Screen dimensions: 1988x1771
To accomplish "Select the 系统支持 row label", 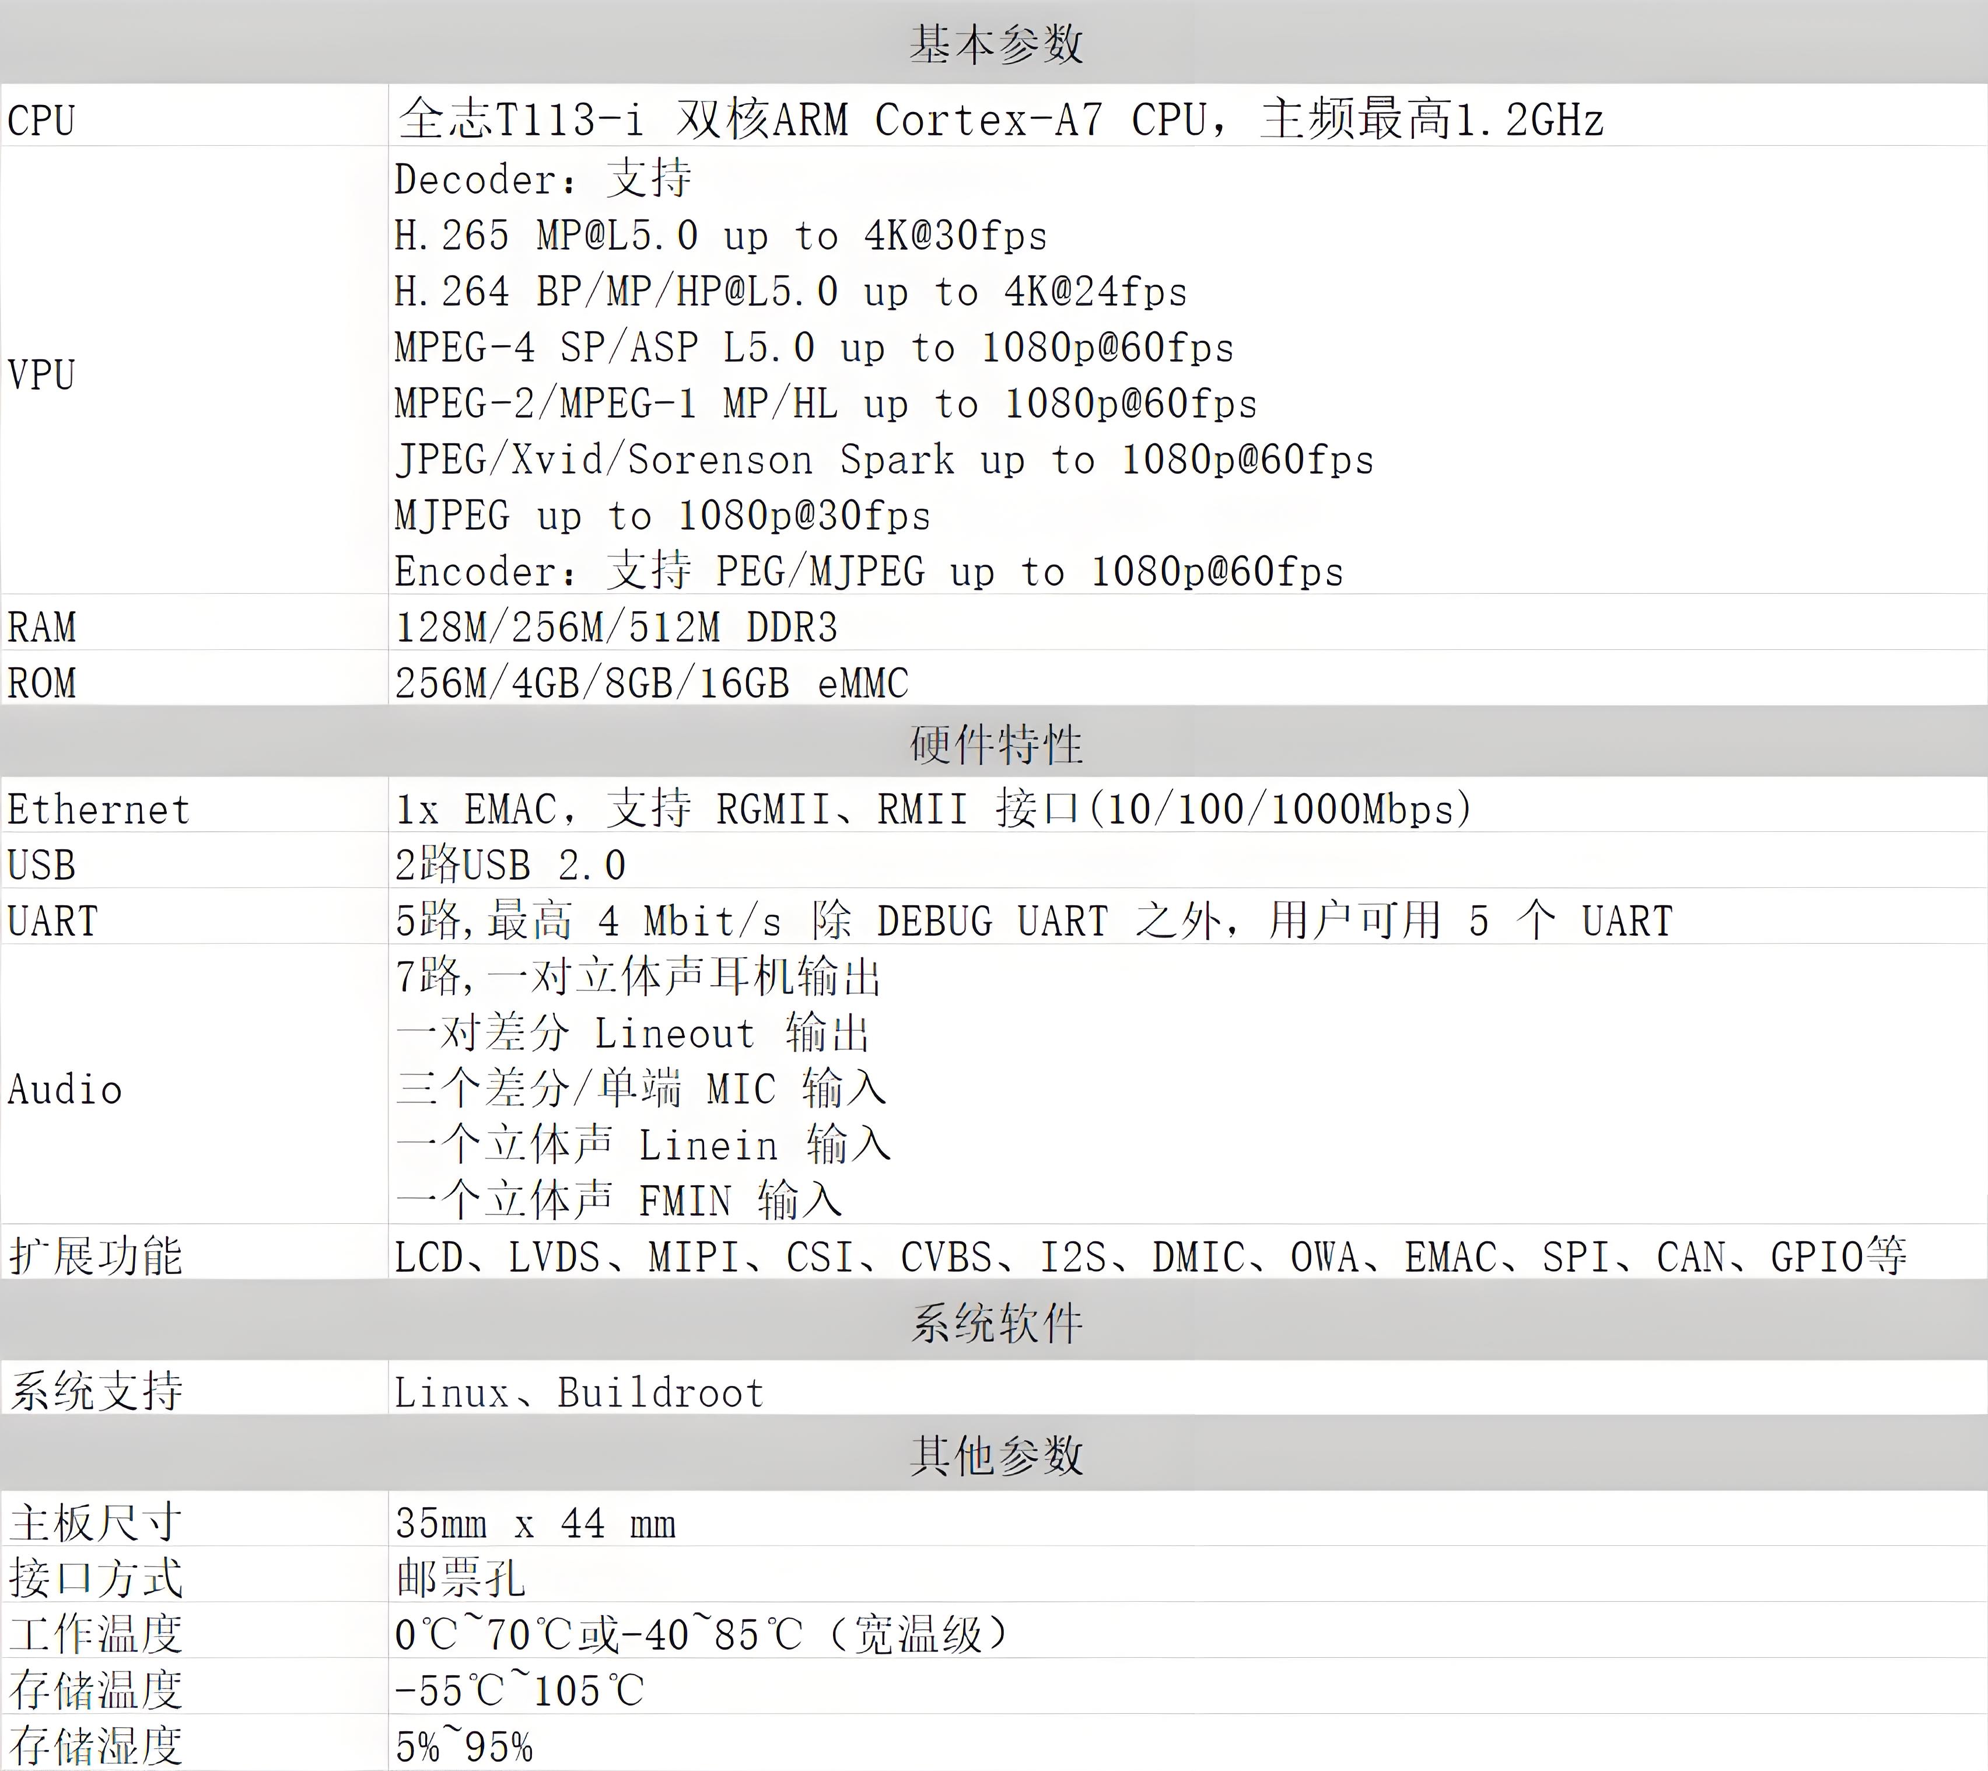I will 95,1391.
